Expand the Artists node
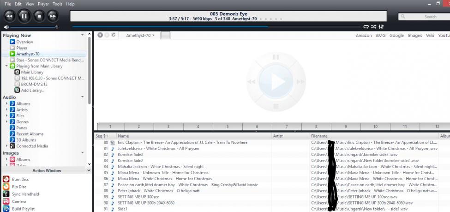This screenshot has height=212, width=450. tap(6, 110)
